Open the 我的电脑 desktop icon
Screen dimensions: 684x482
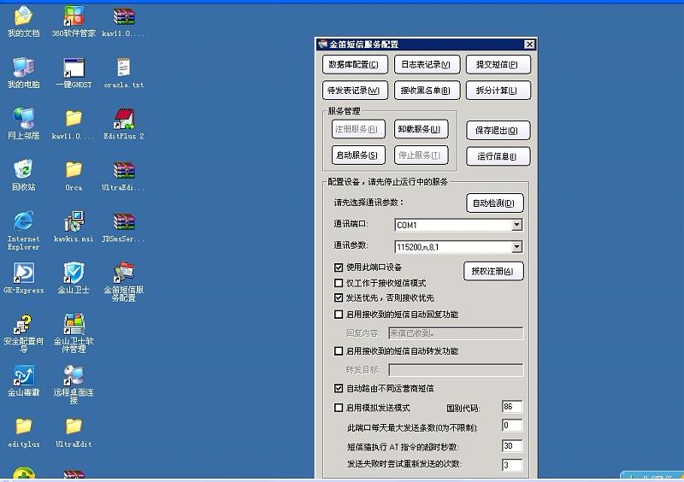pyautogui.click(x=24, y=73)
